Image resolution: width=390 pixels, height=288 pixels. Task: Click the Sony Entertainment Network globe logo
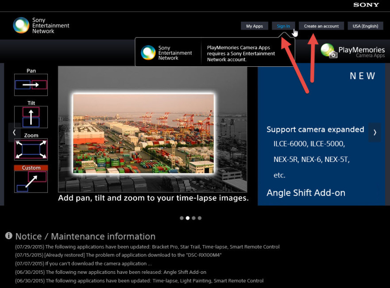coord(21,25)
